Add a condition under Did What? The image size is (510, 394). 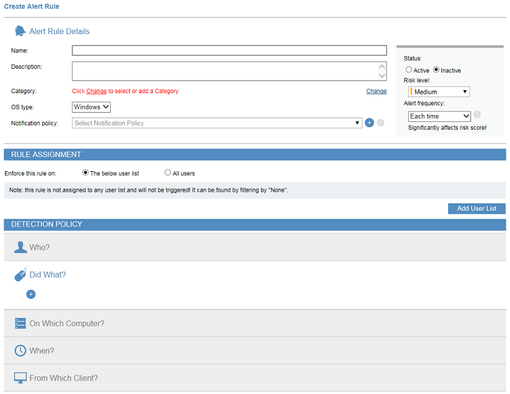31,294
